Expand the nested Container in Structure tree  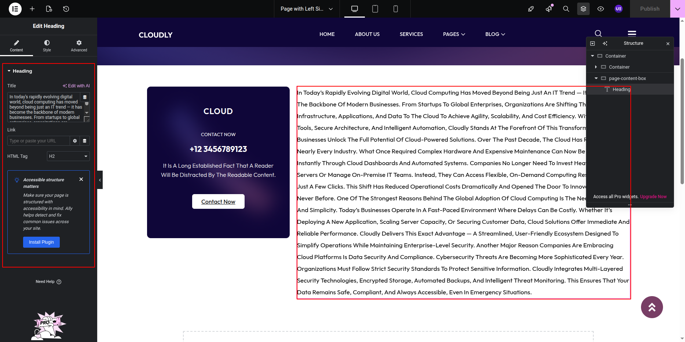point(596,67)
